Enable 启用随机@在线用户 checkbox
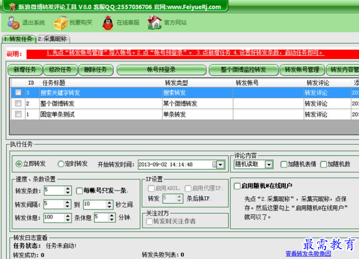The height and width of the screenshot is (259, 359). point(237,186)
